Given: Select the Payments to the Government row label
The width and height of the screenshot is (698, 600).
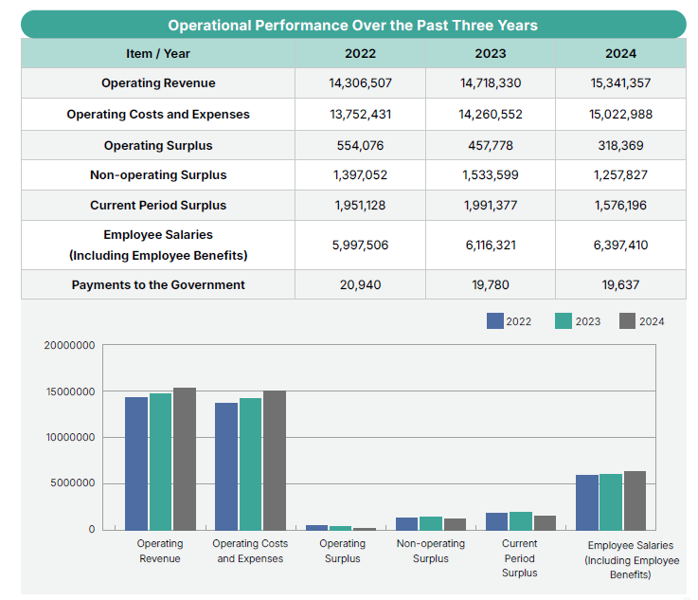Looking at the screenshot, I should [x=158, y=284].
